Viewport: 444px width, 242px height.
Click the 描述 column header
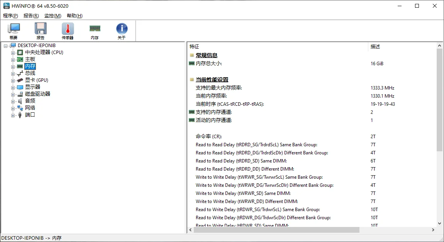click(x=402, y=46)
